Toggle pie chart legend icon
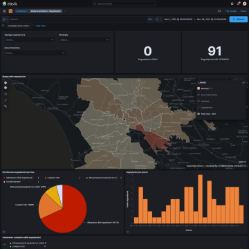 pyautogui.click(x=3, y=232)
